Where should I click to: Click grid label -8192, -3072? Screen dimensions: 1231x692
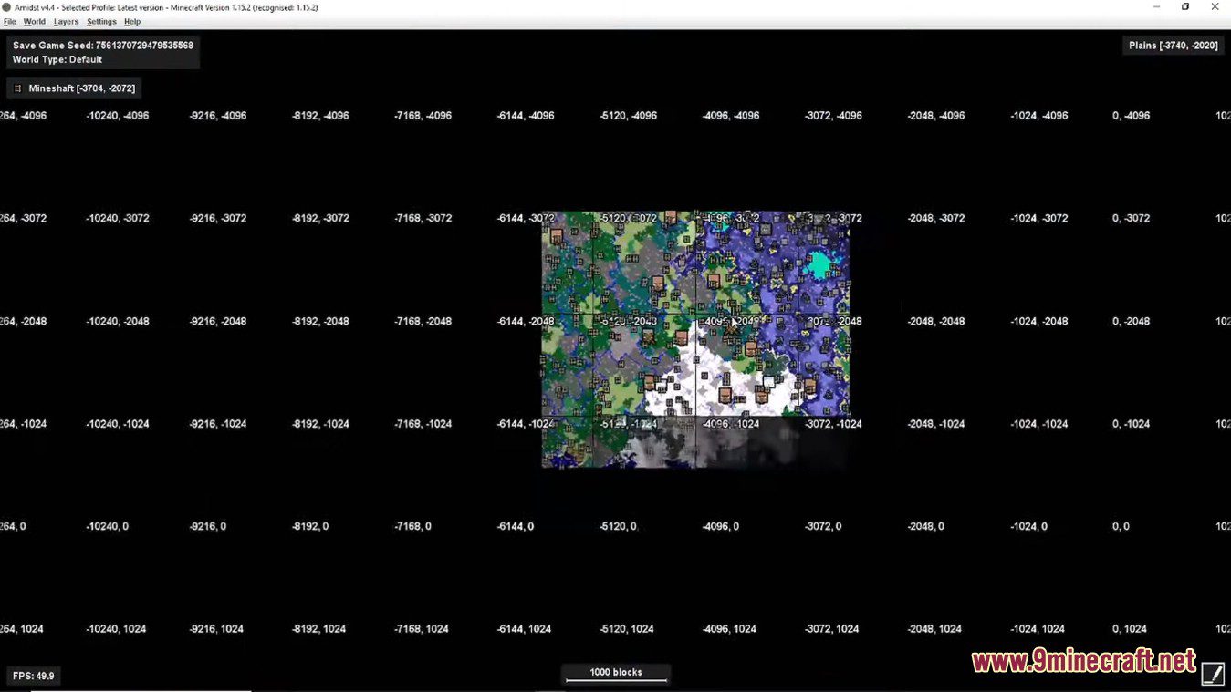[x=320, y=218]
